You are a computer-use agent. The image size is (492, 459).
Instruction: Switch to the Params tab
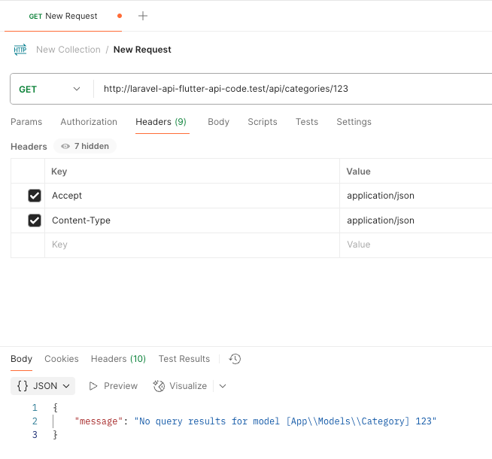[x=26, y=122]
